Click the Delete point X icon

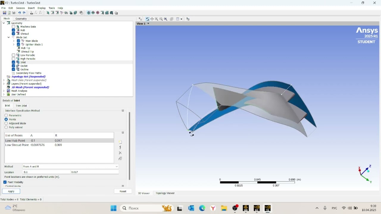120,153
